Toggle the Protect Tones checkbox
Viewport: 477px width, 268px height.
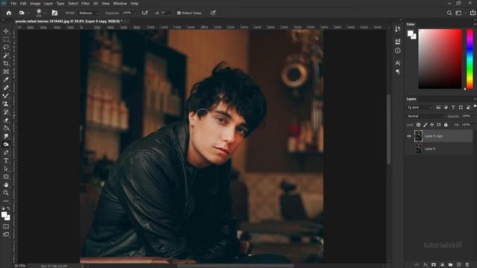(x=179, y=13)
